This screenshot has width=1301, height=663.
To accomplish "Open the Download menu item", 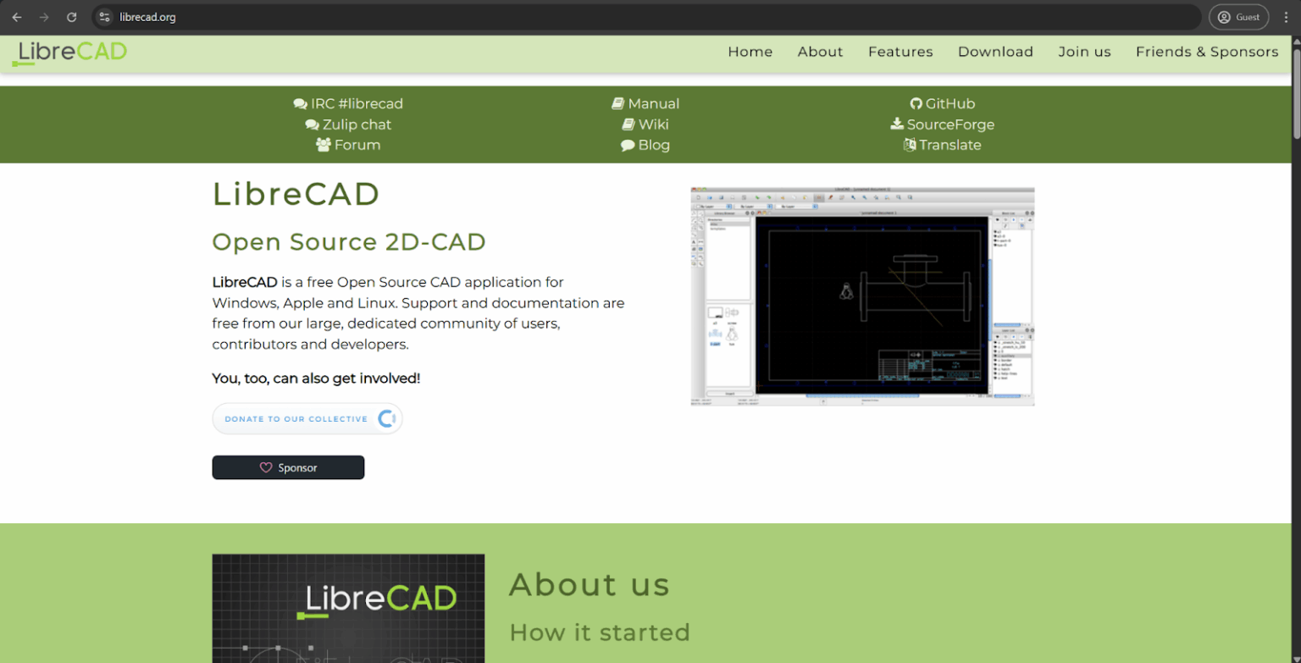I will pos(995,52).
